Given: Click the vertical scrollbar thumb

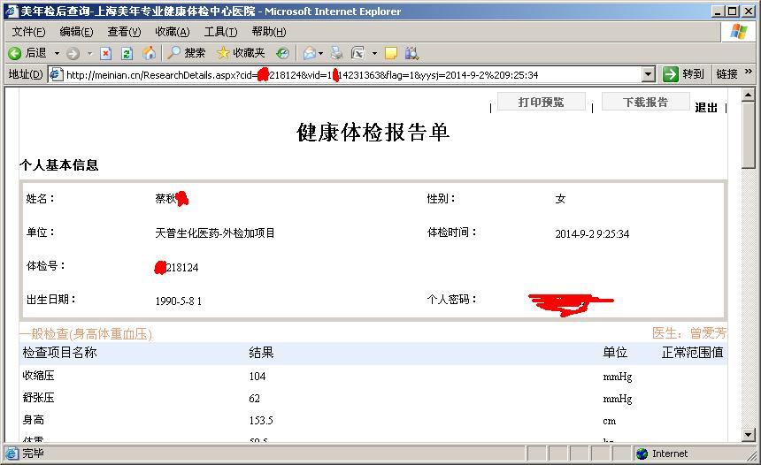Looking at the screenshot, I should point(748,135).
